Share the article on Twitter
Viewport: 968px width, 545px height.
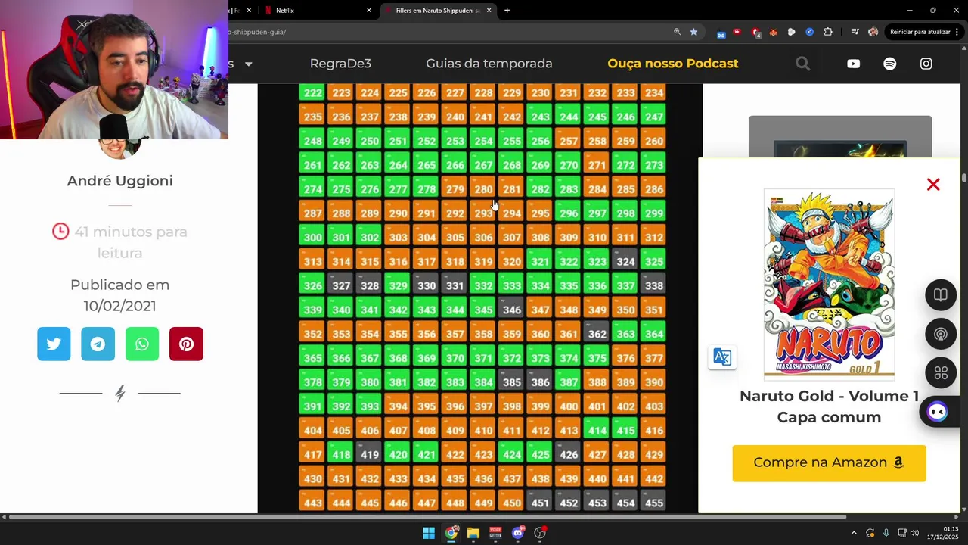[54, 344]
